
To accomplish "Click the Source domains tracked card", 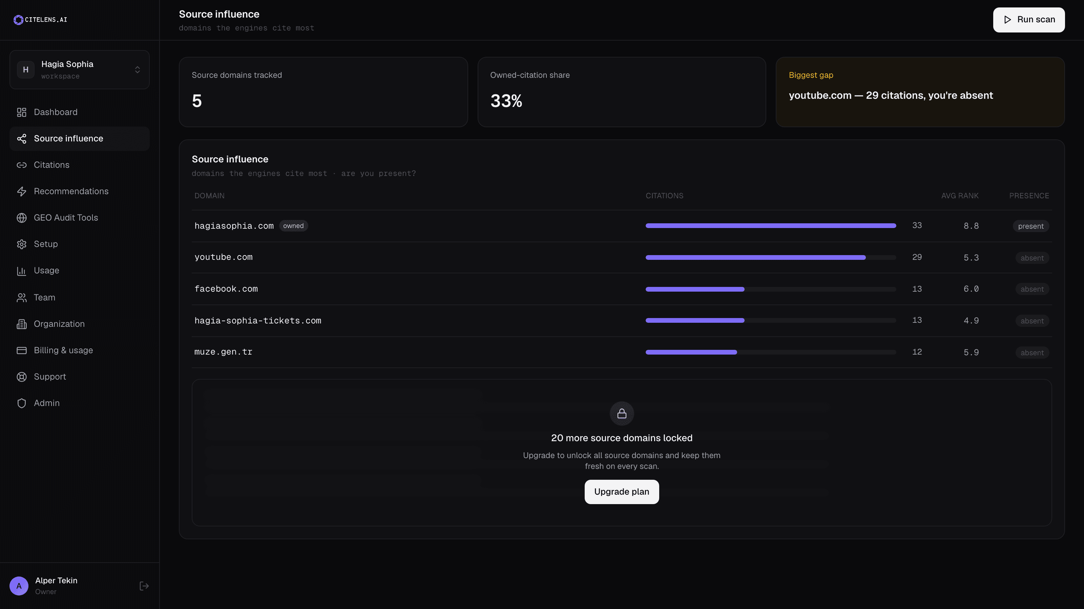I will [x=323, y=92].
